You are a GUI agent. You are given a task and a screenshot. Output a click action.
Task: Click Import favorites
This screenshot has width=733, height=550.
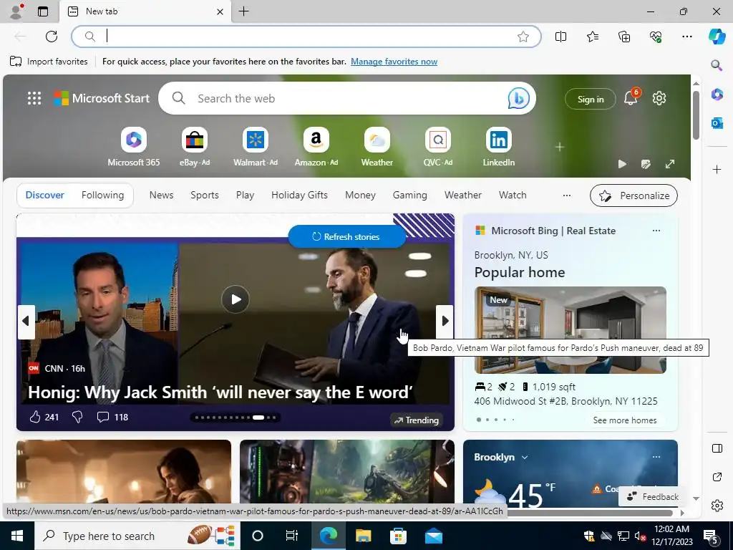tap(49, 62)
